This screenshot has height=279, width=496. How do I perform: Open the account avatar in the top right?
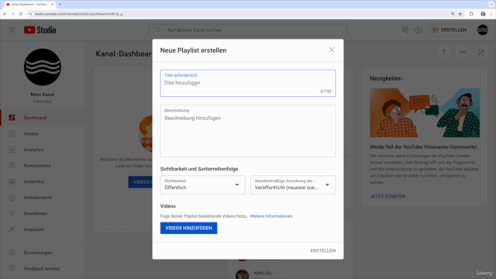[482, 29]
